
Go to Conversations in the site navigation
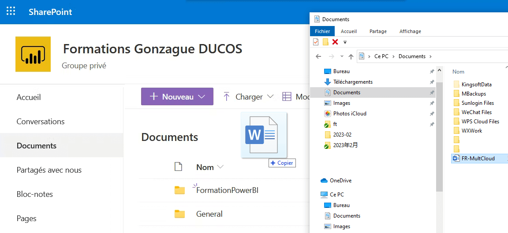pos(41,122)
